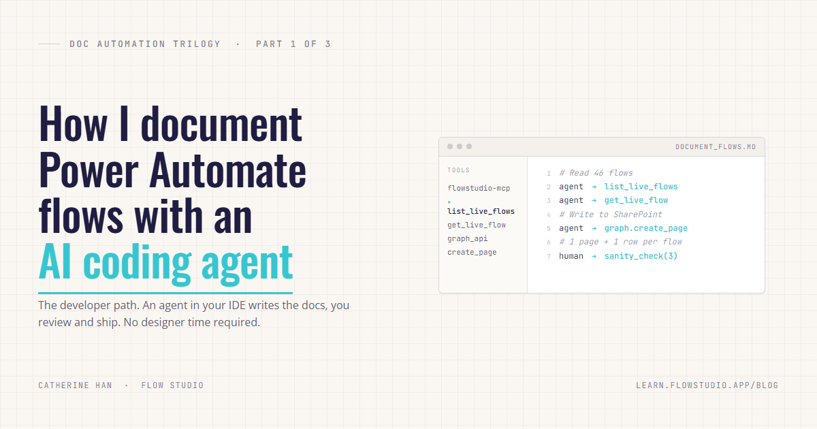Screen dimensions: 817x429
Task: Select graph_api in the Tools sidebar
Action: pos(468,238)
